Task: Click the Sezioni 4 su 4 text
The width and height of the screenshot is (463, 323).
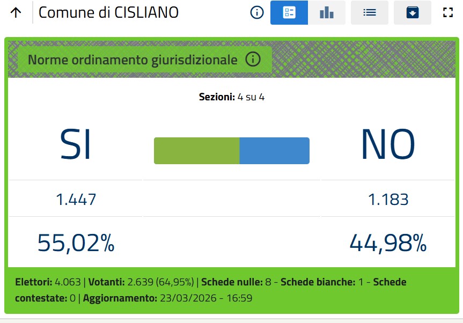Action: (232, 97)
